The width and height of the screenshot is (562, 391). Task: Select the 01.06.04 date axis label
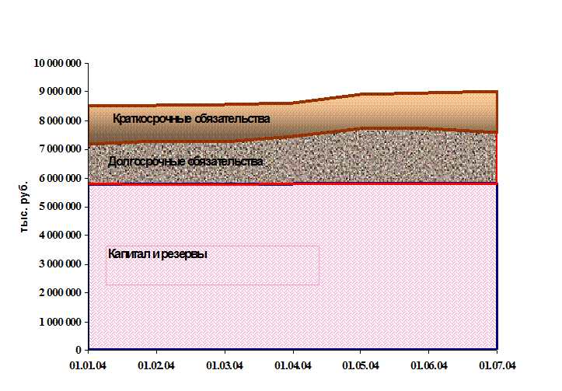pyautogui.click(x=429, y=365)
